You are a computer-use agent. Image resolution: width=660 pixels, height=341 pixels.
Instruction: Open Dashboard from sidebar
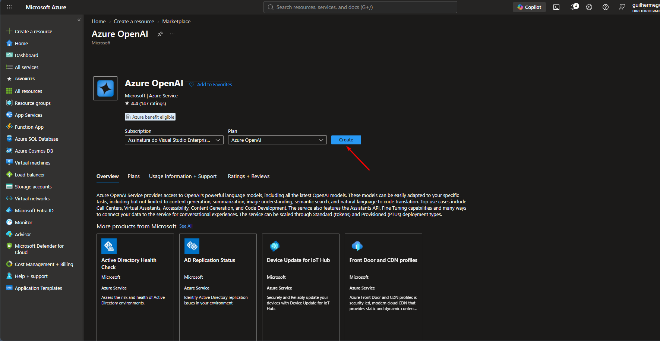(26, 55)
